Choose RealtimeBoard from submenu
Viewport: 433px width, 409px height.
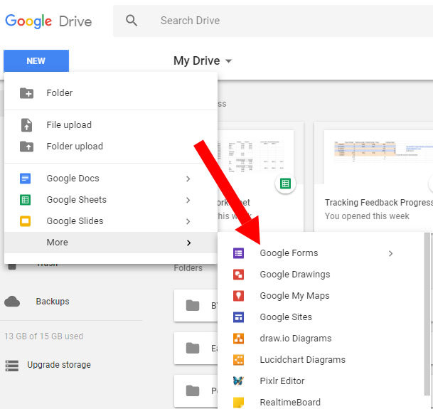321,402
